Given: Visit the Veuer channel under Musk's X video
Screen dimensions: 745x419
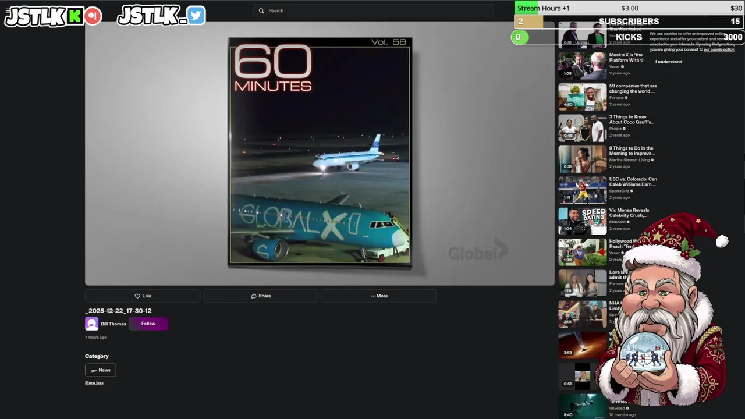Looking at the screenshot, I should click(x=615, y=67).
